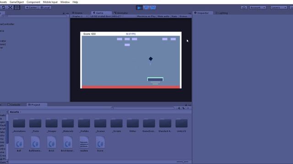This screenshot has height=164, width=293.
Task: Open the Help menu
Action: 75,2
